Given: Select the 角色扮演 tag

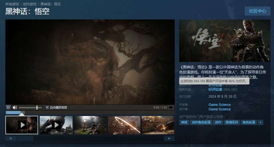Looking at the screenshot, I should click(x=249, y=122).
